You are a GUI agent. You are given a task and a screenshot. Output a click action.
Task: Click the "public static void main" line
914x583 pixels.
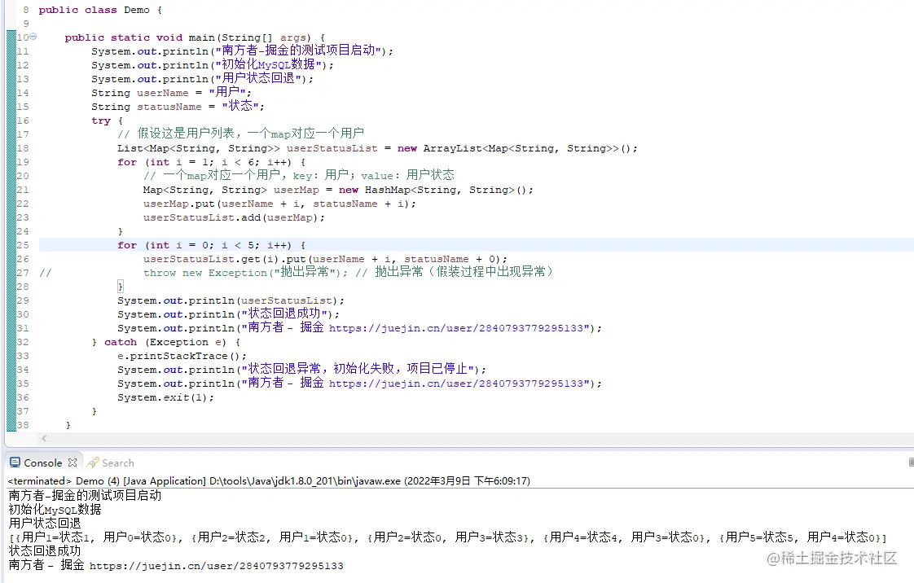195,37
